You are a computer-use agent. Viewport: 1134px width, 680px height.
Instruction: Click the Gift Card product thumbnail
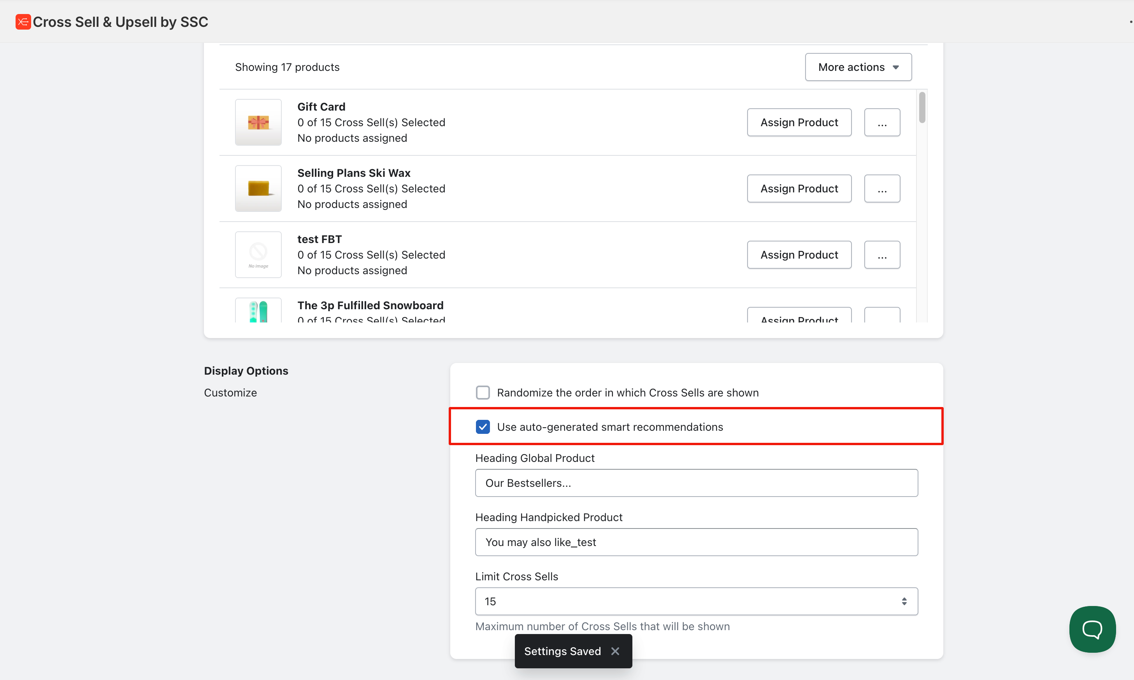pyautogui.click(x=258, y=122)
